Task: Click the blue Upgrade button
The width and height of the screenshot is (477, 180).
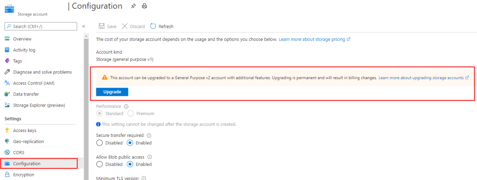Action: (112, 92)
